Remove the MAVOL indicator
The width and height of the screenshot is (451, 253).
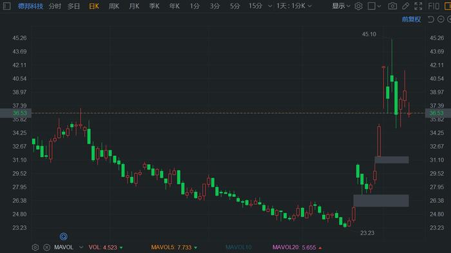point(46,247)
